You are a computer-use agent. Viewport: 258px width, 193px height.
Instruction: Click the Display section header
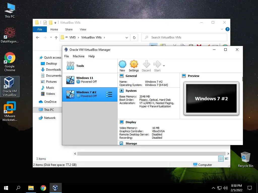[131, 122]
